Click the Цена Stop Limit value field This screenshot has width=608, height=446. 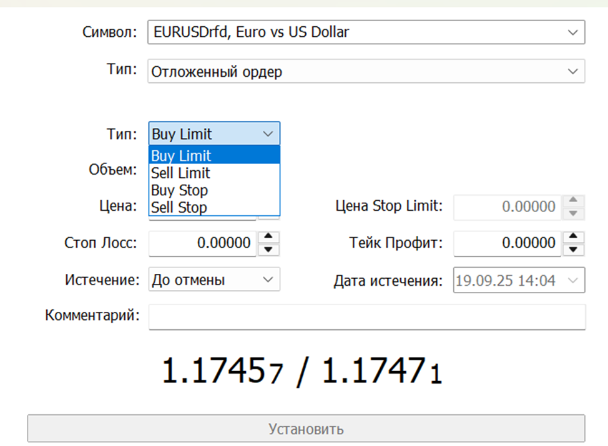tap(507, 207)
